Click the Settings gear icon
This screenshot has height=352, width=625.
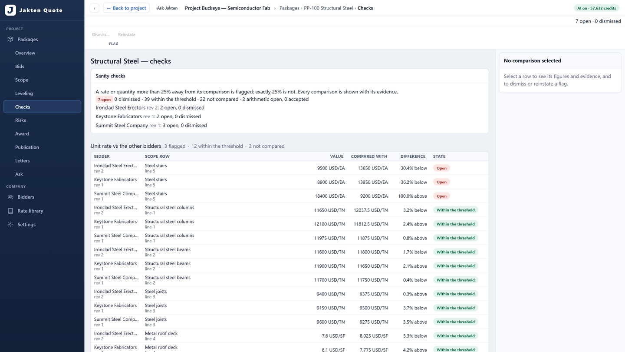click(x=10, y=225)
